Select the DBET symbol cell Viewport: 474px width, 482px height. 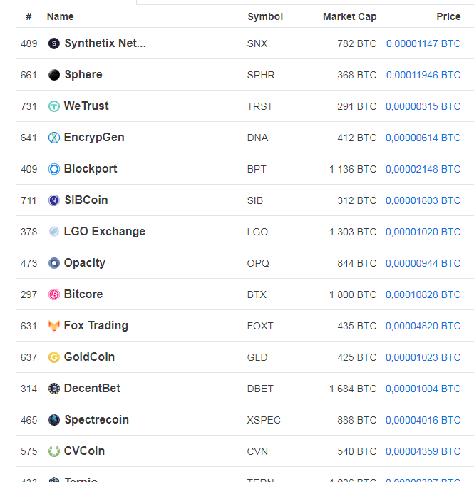pos(260,389)
